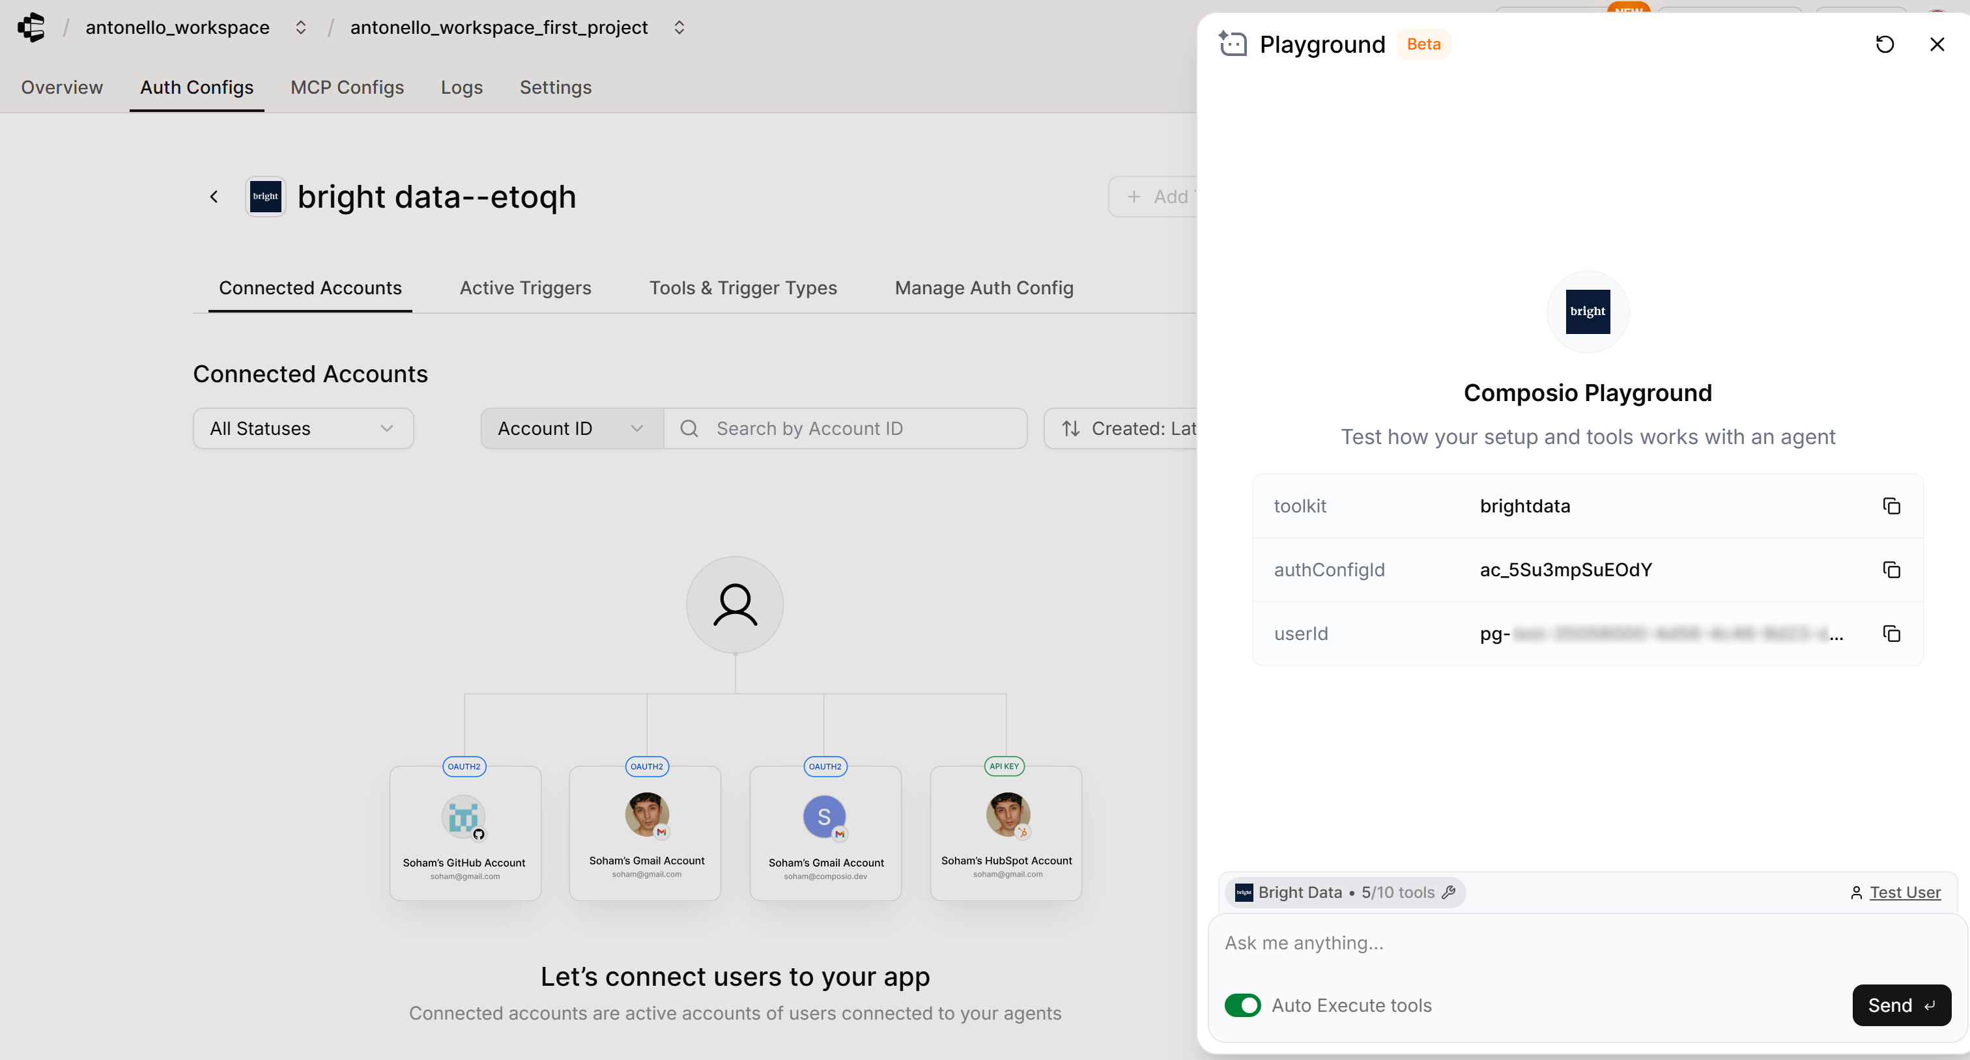Select Soham's GitHub Account card
Viewport: 1970px width, 1060px height.
point(464,833)
